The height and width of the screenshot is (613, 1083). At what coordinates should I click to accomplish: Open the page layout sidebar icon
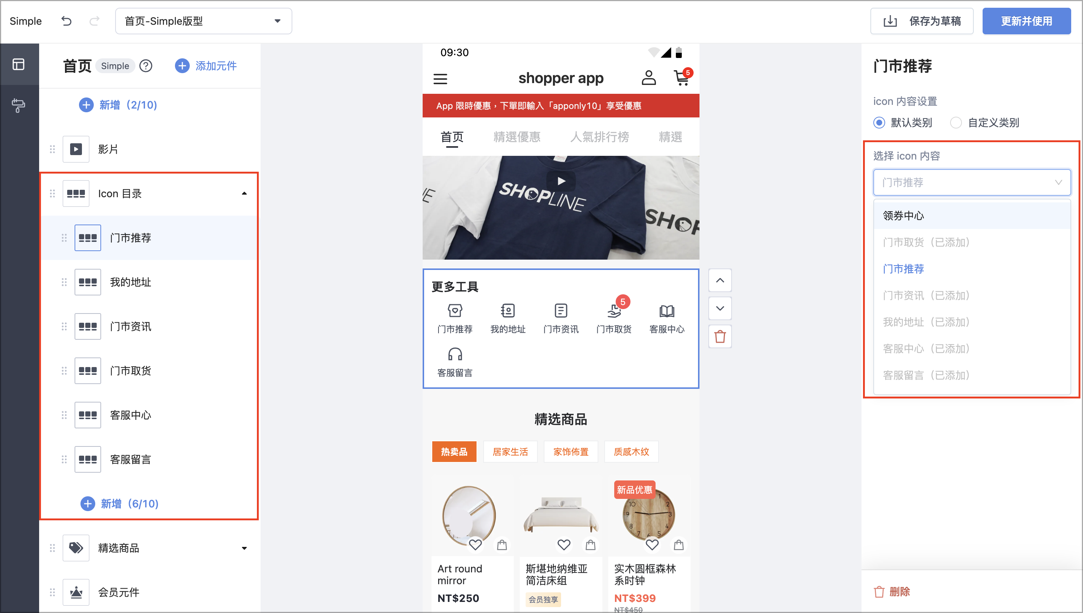tap(18, 64)
